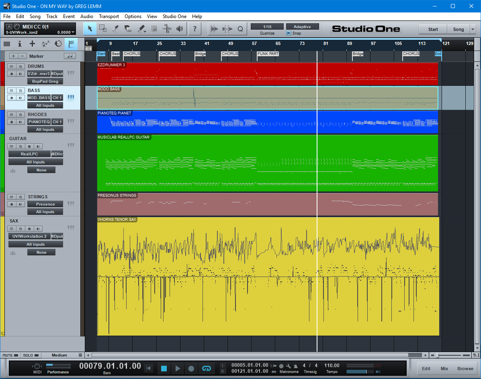The width and height of the screenshot is (481, 379).
Task: Toggle monitor on the BASS track
Action: 20,98
